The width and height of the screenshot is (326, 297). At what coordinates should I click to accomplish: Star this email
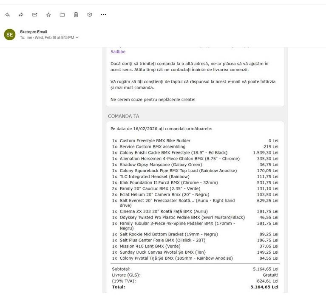pos(48,14)
